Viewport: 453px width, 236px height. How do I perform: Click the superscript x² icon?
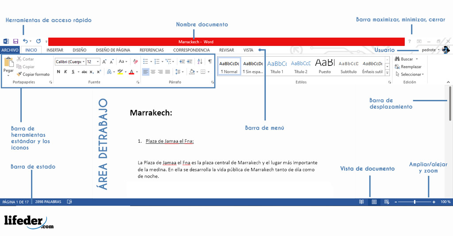point(99,72)
